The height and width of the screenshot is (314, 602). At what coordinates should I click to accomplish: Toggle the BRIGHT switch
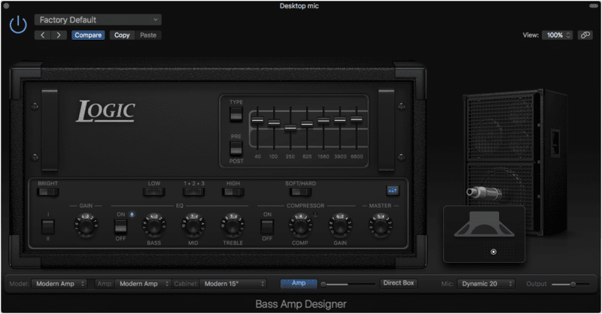[x=48, y=192]
